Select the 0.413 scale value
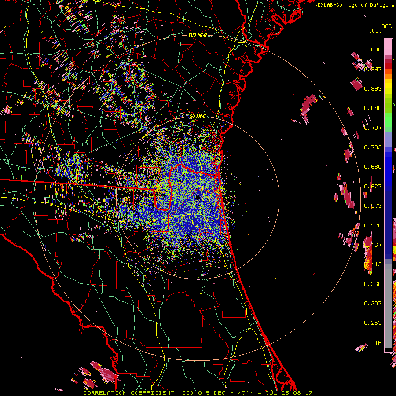Screen dimensions: 396x396 pos(373,264)
